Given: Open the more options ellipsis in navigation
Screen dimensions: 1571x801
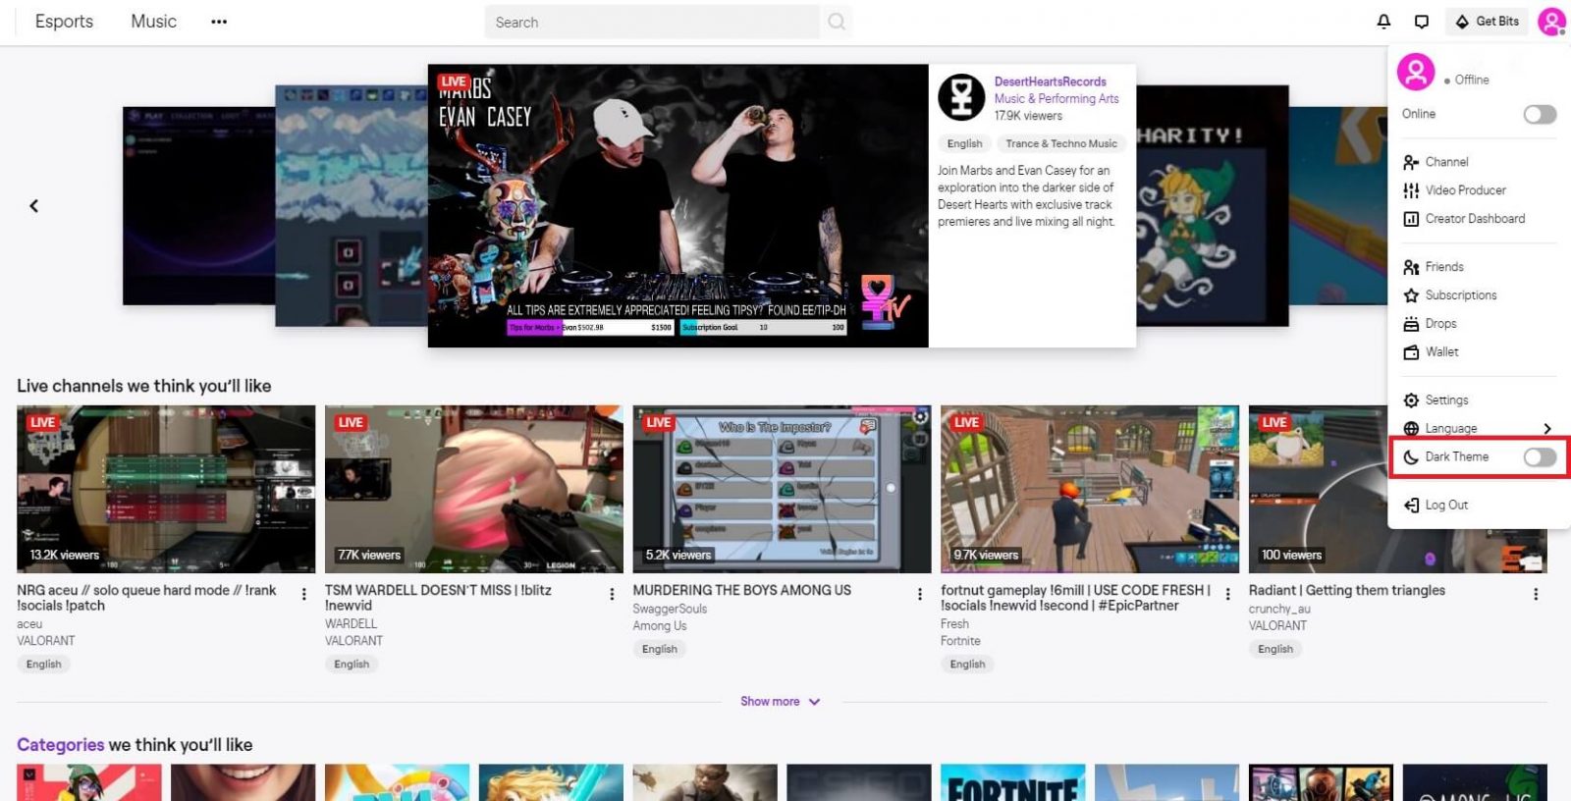Looking at the screenshot, I should [219, 22].
